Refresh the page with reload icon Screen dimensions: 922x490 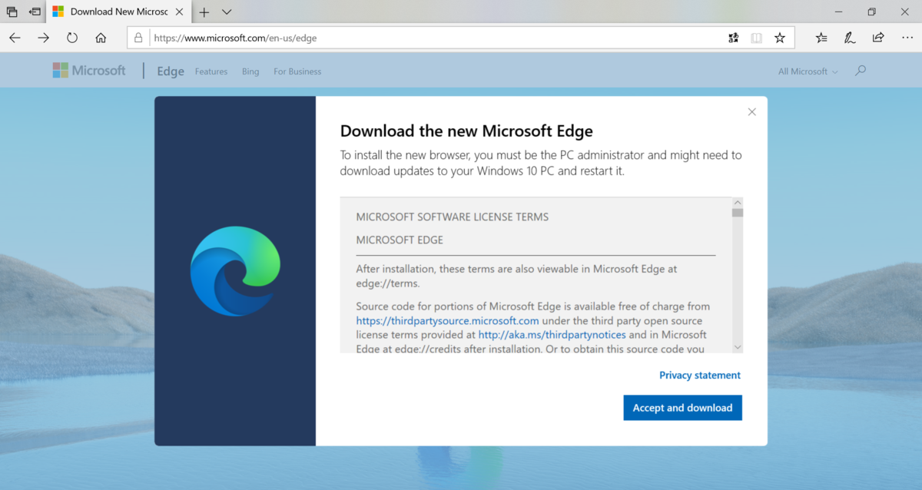(x=72, y=38)
